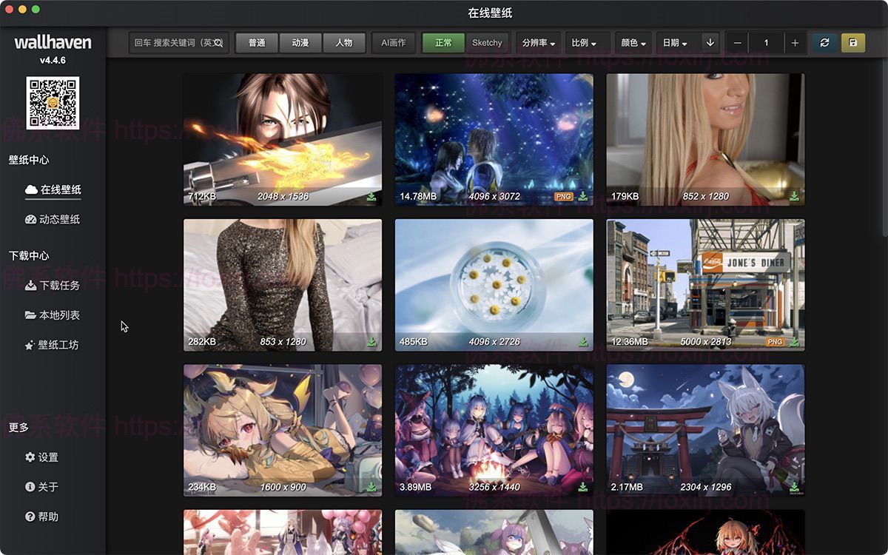
Task: Click download icon on Jone's Diner wallpaper
Action: [794, 342]
